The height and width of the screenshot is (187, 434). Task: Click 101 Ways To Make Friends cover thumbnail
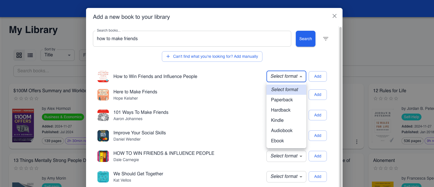pyautogui.click(x=103, y=115)
